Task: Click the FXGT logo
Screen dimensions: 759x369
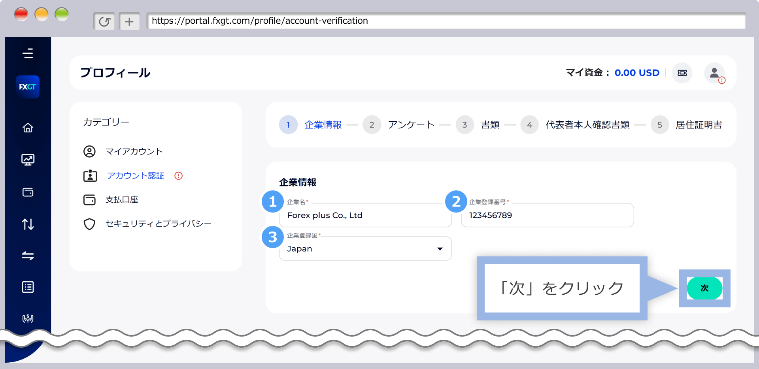Action: [28, 87]
